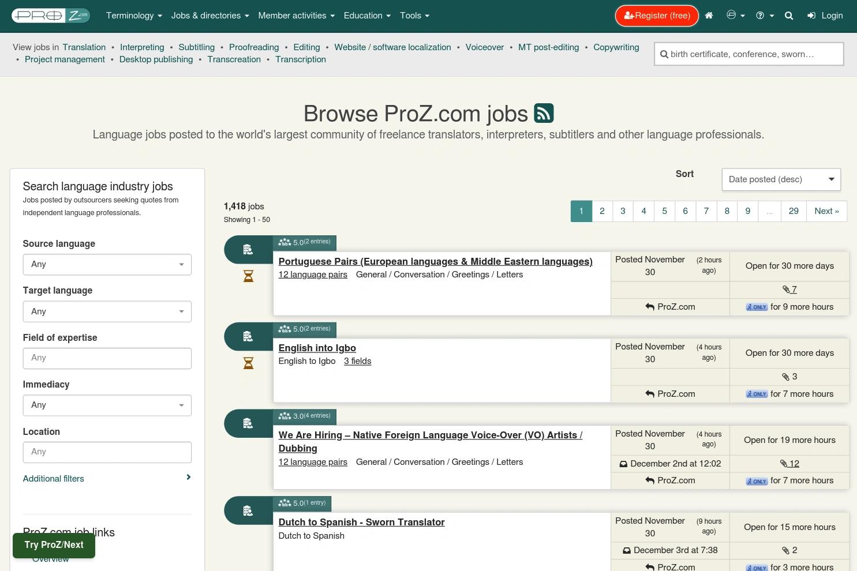Click the 5.0 rating badge with 1 entry
The height and width of the screenshot is (571, 857).
point(302,504)
